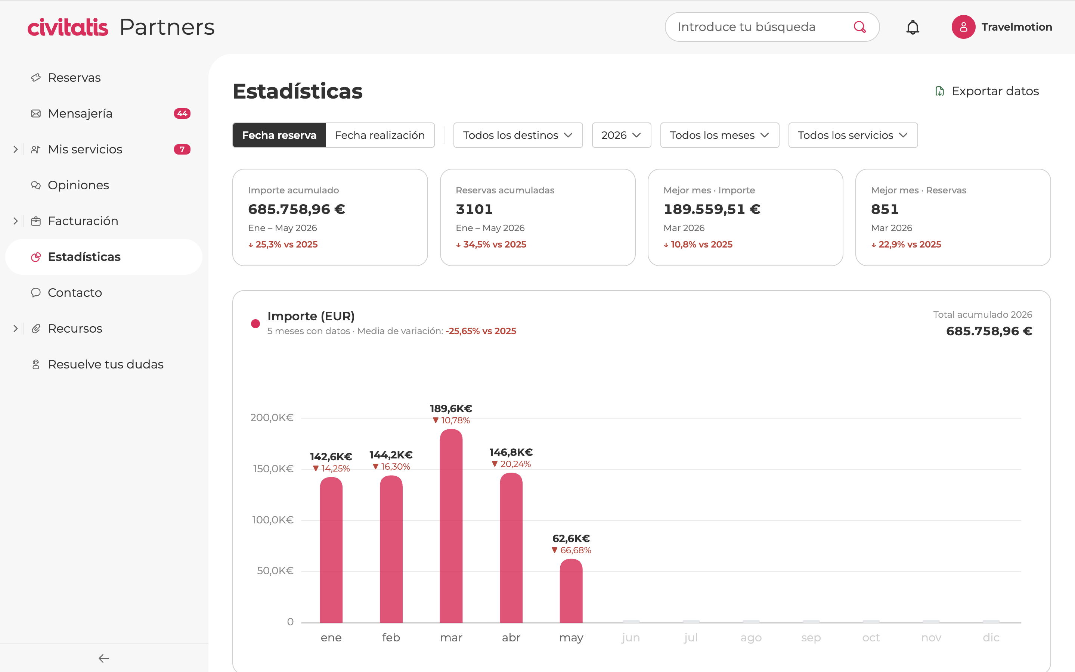The height and width of the screenshot is (672, 1075).
Task: Click the Travelmotion user avatar icon
Action: (x=963, y=27)
